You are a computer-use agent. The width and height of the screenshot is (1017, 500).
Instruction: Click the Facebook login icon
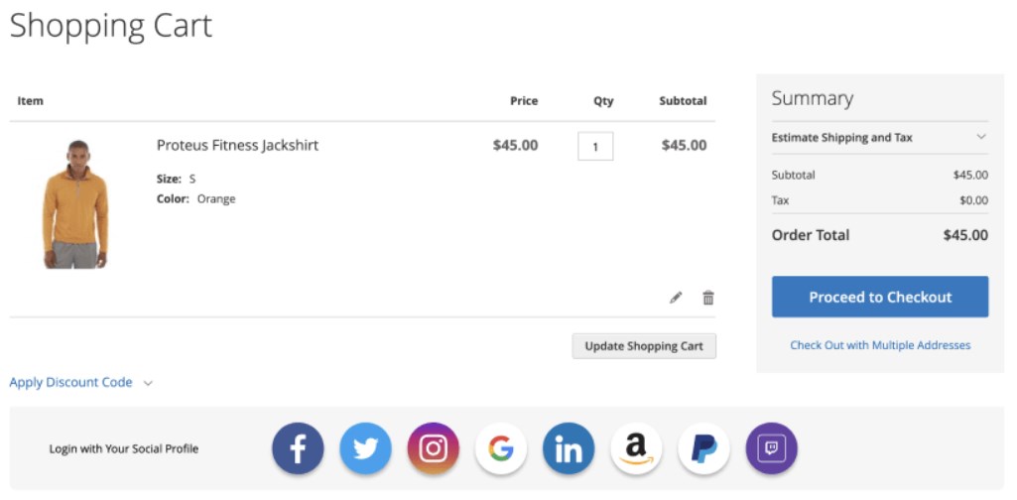point(298,448)
